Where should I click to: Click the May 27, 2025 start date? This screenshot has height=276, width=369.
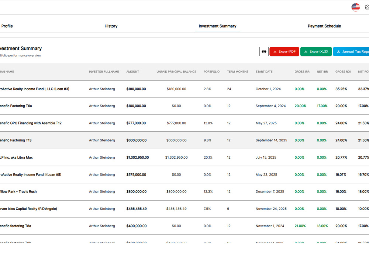point(266,123)
